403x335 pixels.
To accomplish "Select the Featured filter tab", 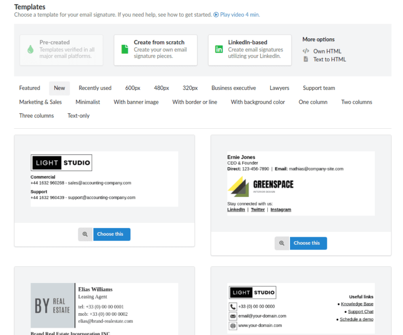I will point(29,88).
